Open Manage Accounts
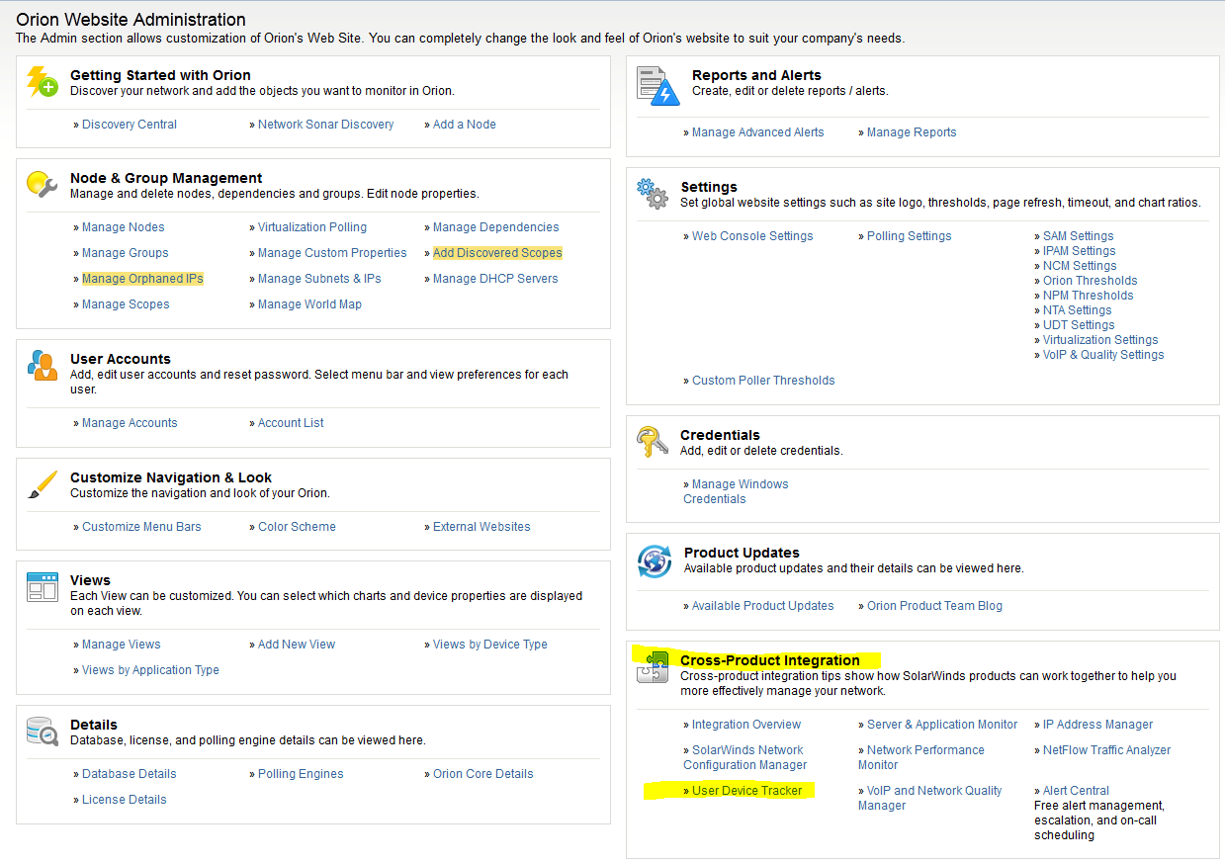Screen dimensions: 1225x863 click(130, 423)
